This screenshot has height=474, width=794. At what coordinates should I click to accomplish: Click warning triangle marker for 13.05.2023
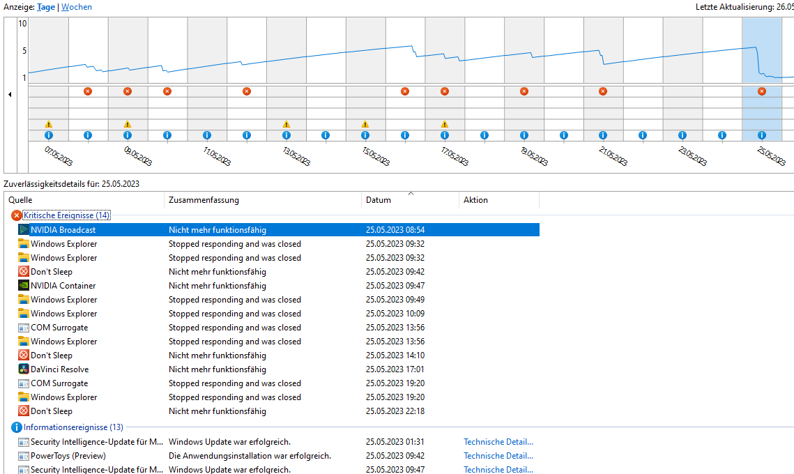[287, 124]
